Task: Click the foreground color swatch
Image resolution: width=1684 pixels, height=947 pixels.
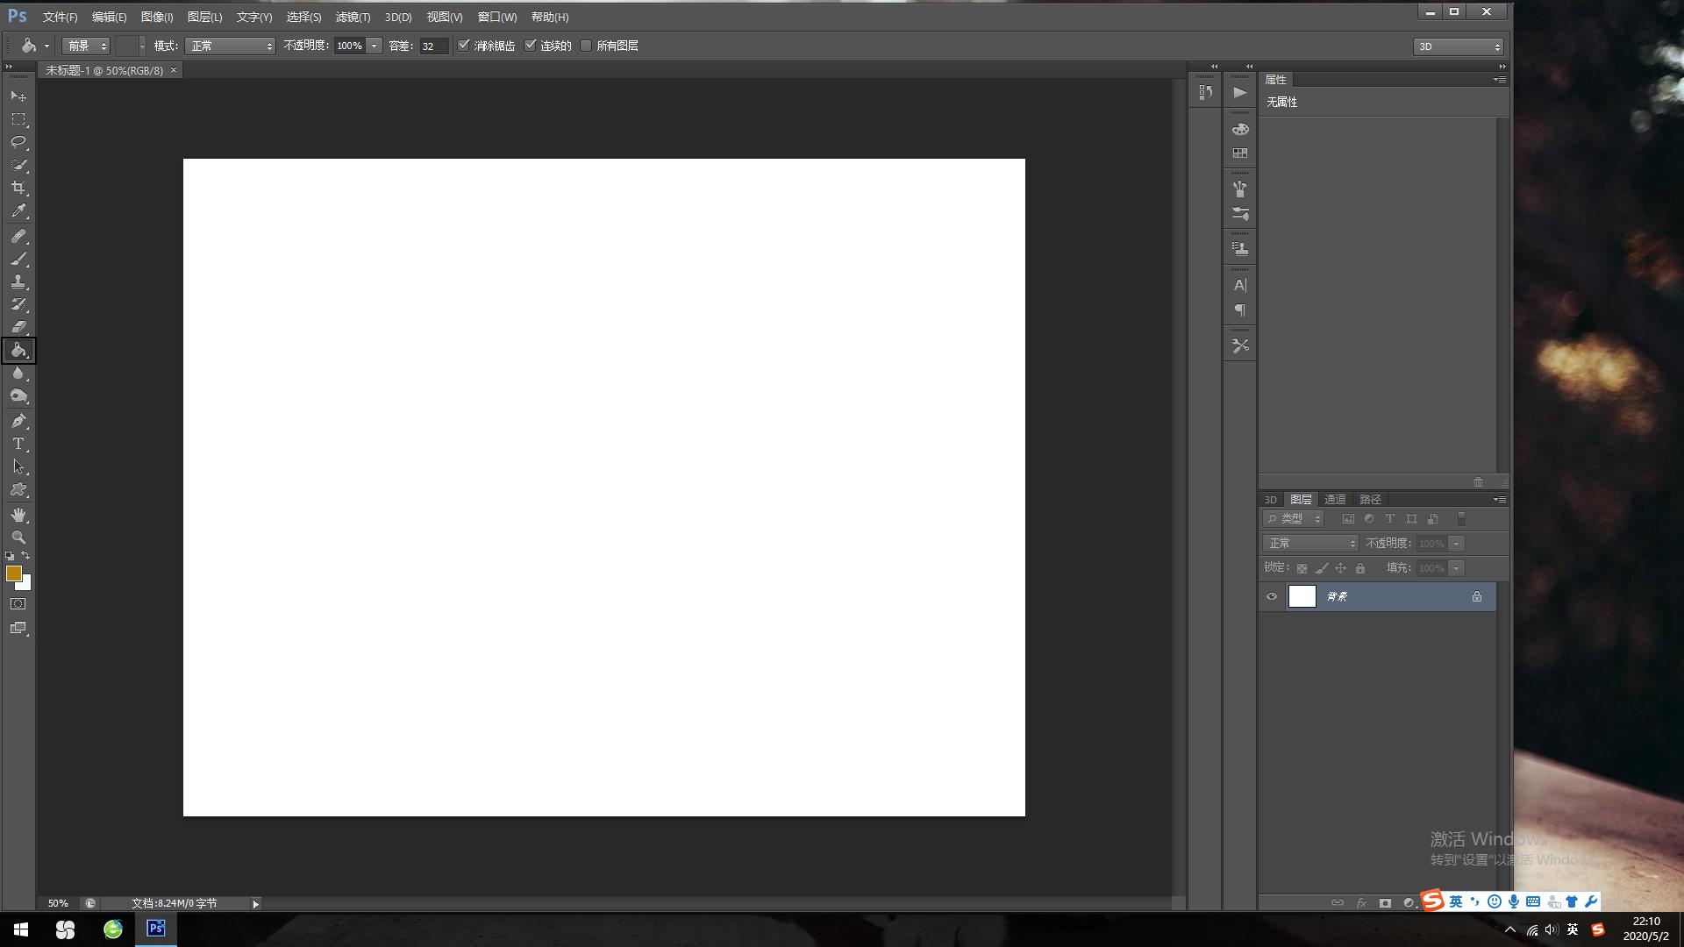Action: [13, 573]
